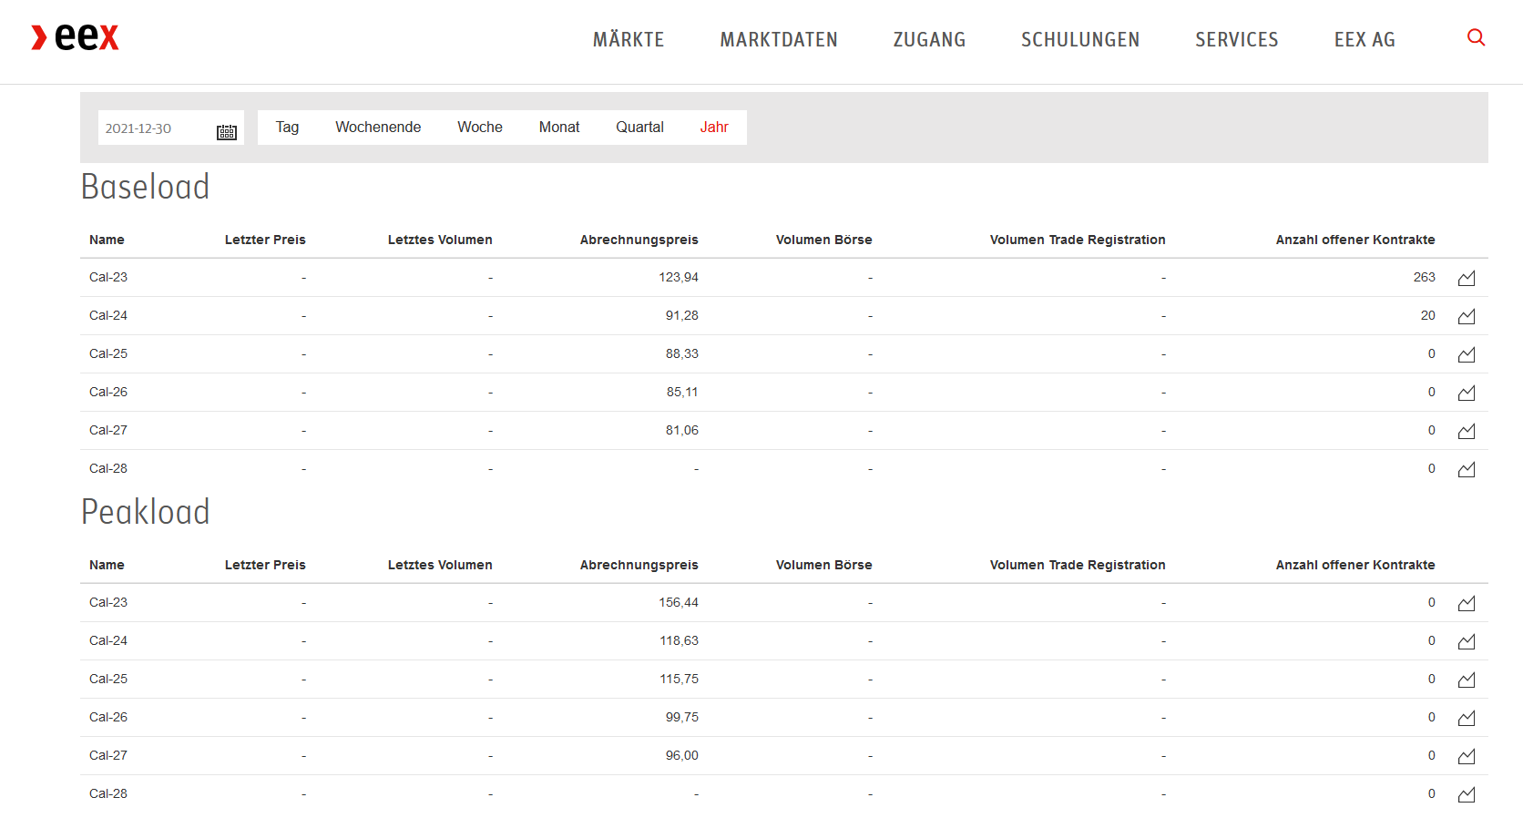This screenshot has width=1523, height=818.
Task: Switch to the Woche tab
Action: (x=480, y=128)
